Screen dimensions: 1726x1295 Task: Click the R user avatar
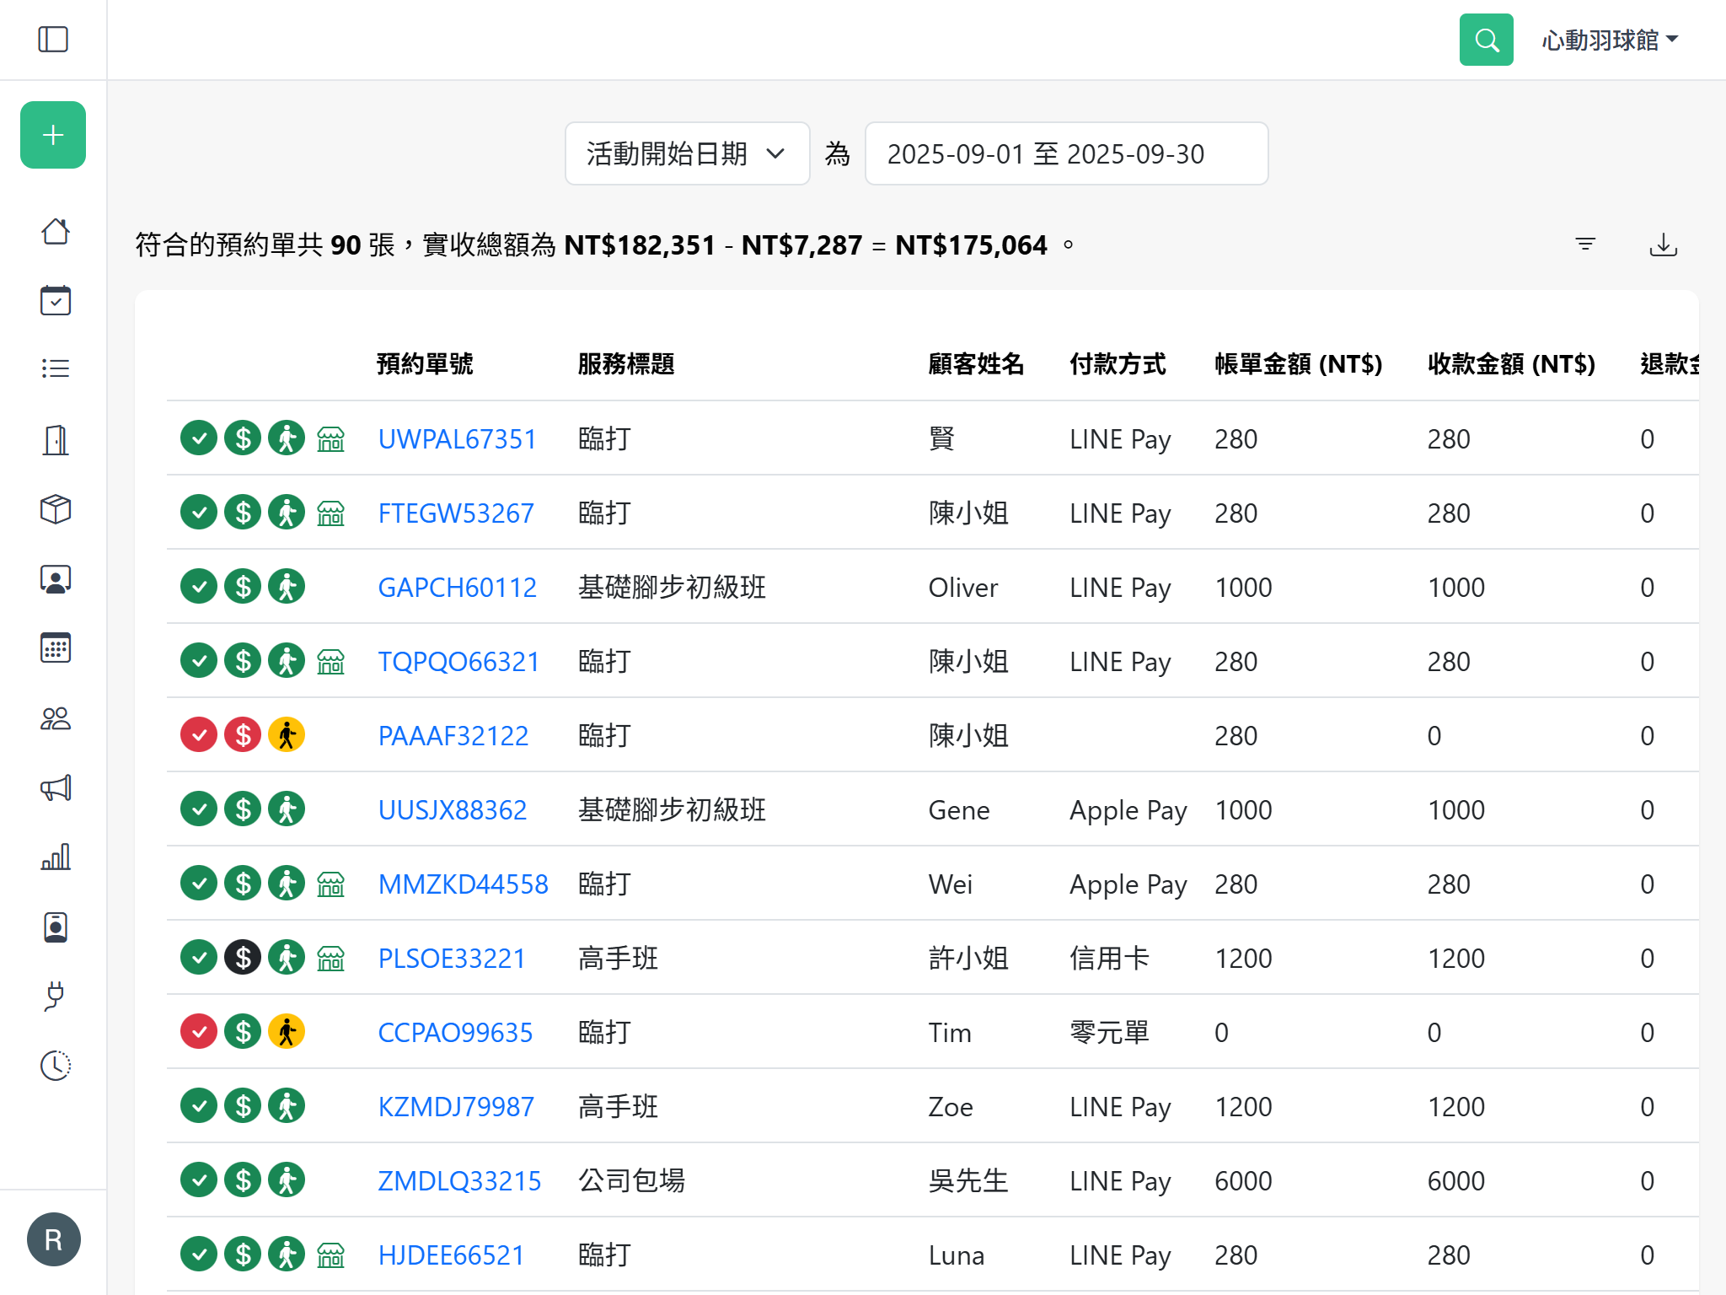tap(54, 1239)
